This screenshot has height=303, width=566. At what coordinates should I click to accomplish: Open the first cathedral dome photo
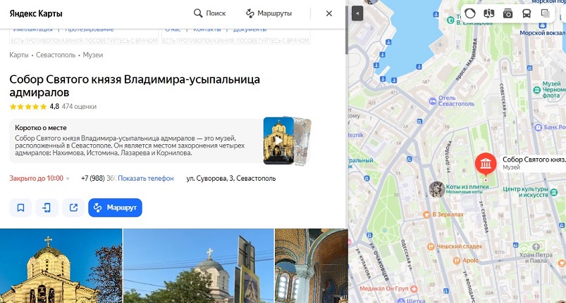click(61, 266)
